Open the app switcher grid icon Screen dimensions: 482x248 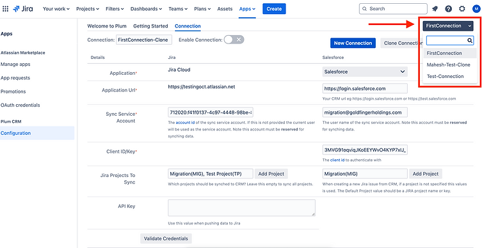click(6, 9)
